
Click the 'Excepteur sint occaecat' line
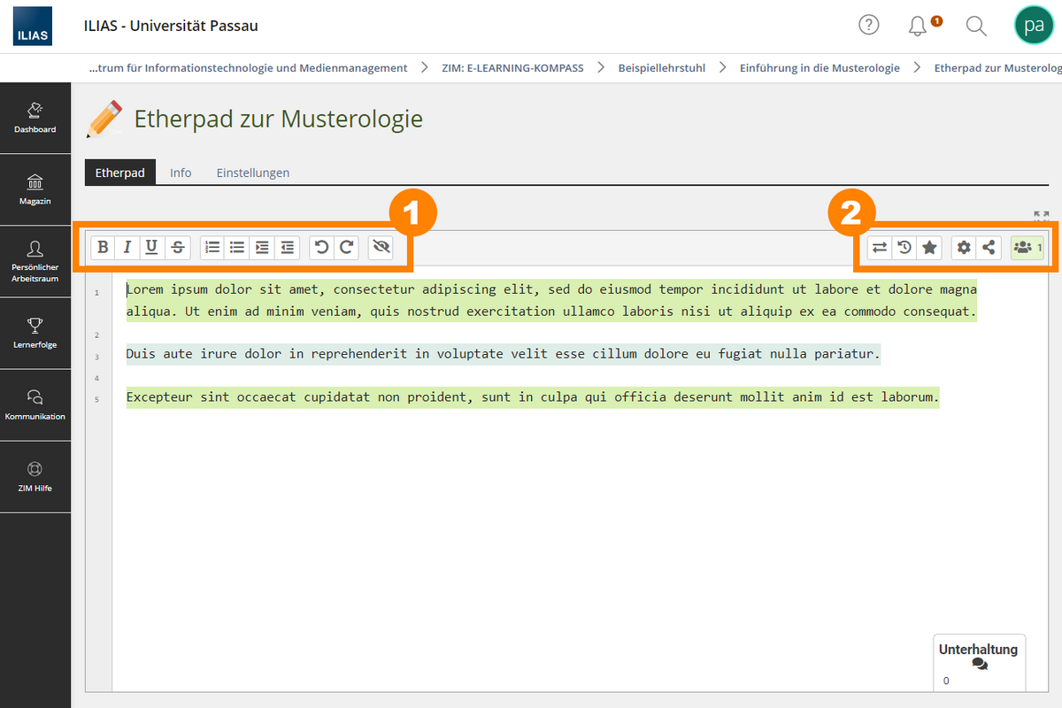[x=533, y=397]
